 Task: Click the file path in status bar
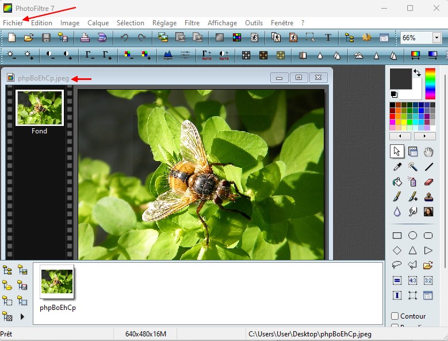[310, 334]
